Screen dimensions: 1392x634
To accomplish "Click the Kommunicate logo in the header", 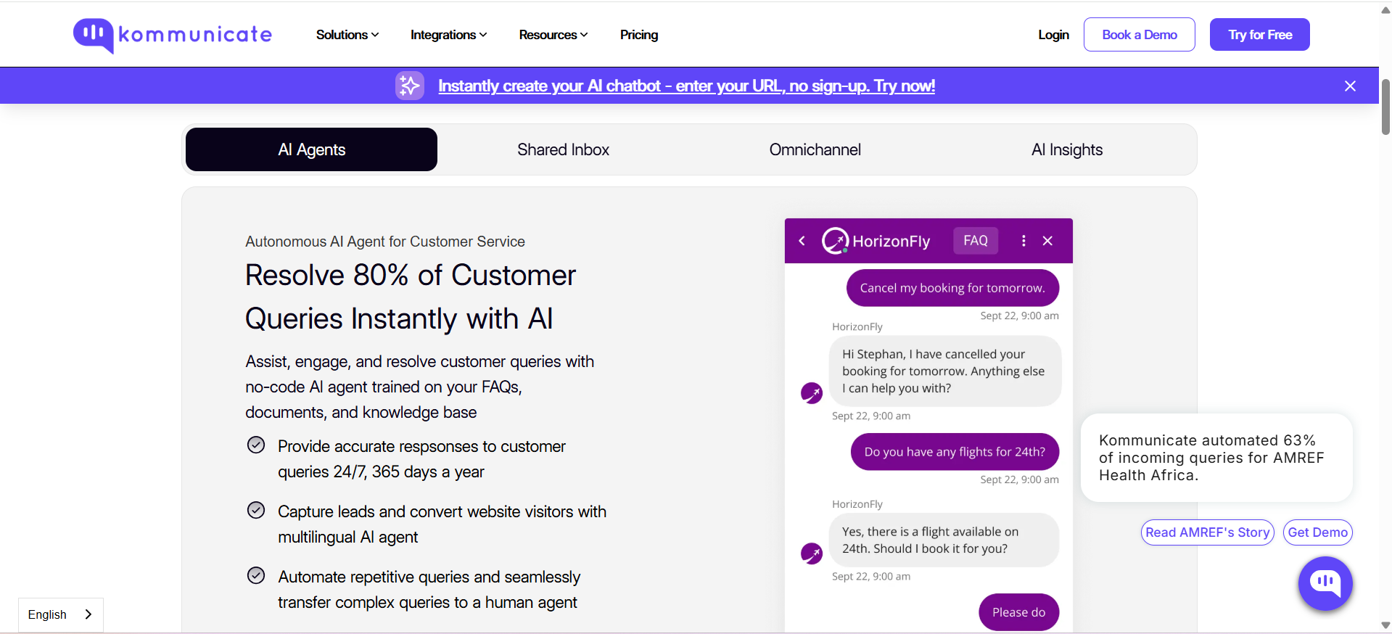I will pyautogui.click(x=173, y=35).
